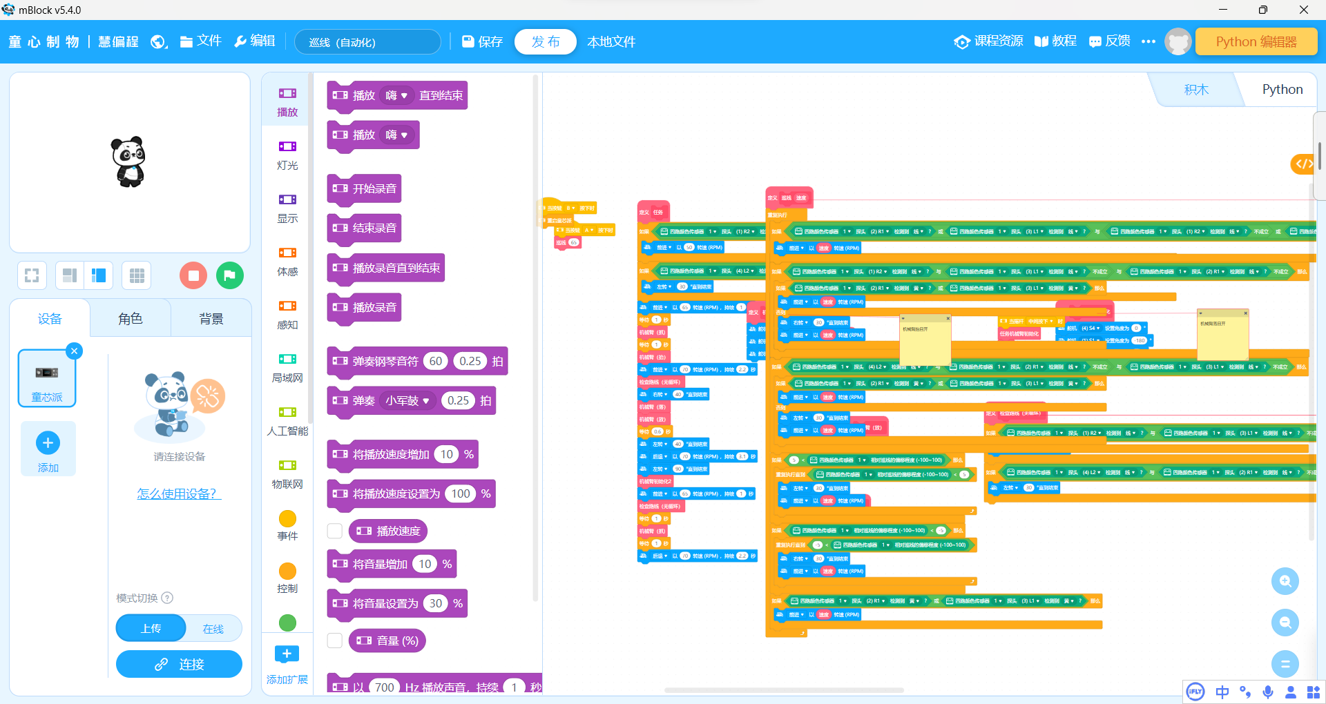Expand sound dropdown in 播放…直到结束 block
Viewport: 1326px width, 704px height.
pos(396,95)
